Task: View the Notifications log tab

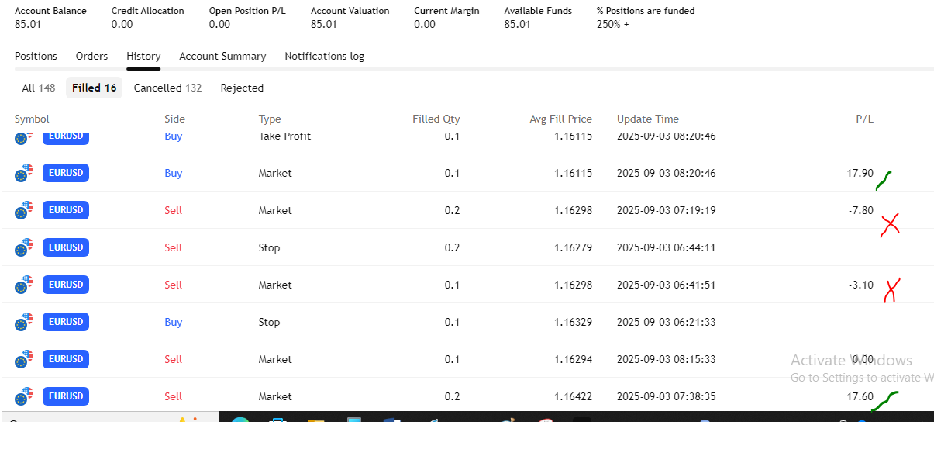Action: (x=324, y=56)
